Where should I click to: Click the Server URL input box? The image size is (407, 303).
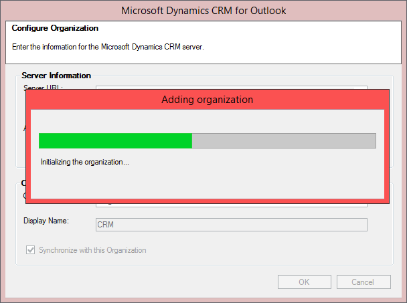(x=231, y=86)
